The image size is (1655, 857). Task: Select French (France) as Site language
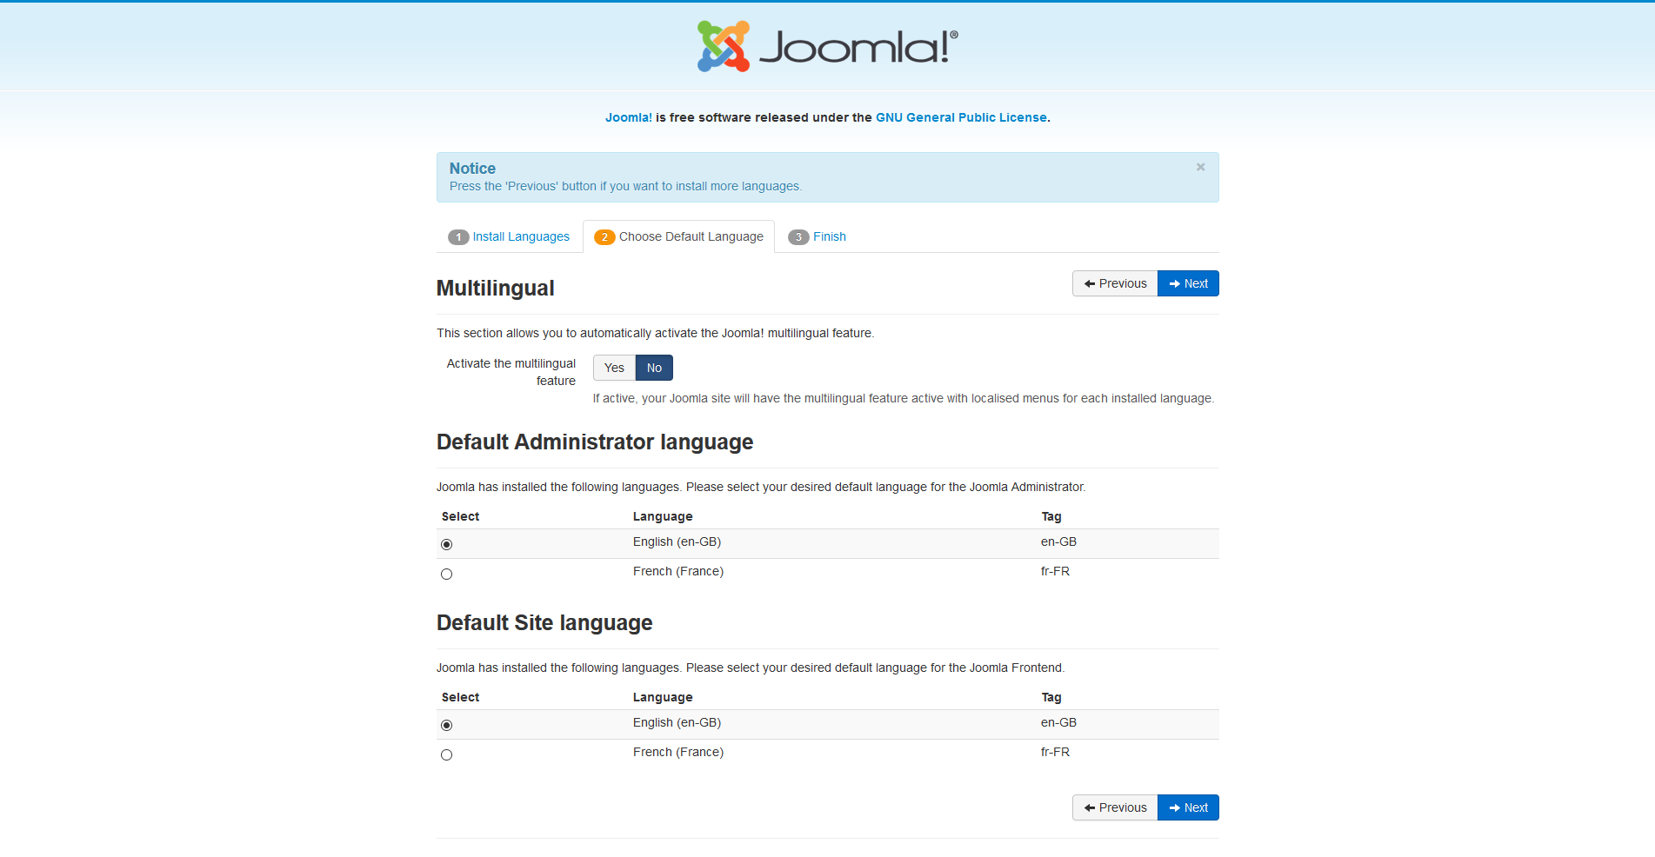point(446,754)
